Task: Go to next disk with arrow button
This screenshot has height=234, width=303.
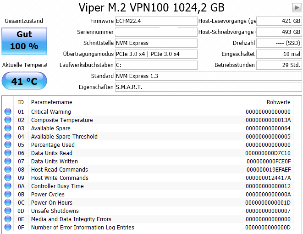Action: (297, 7)
